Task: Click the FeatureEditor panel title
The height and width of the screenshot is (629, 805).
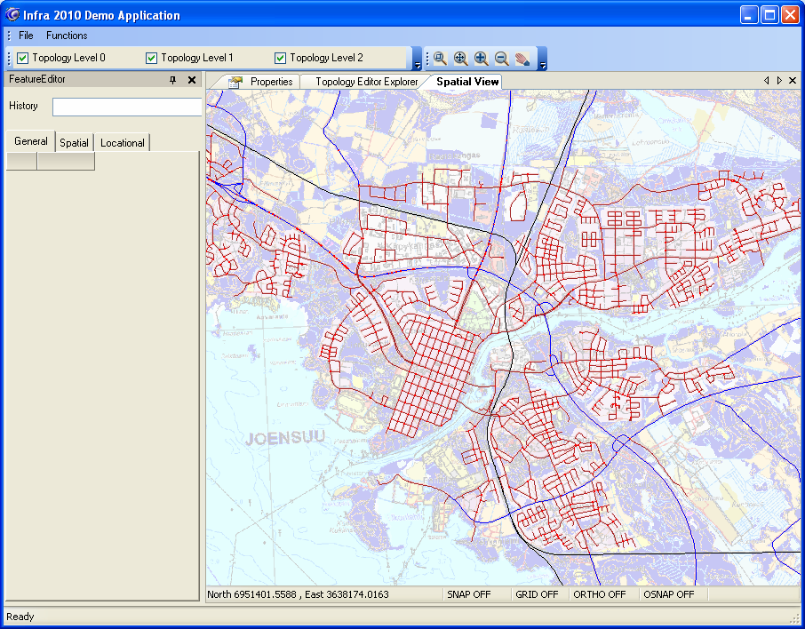Action: click(37, 79)
